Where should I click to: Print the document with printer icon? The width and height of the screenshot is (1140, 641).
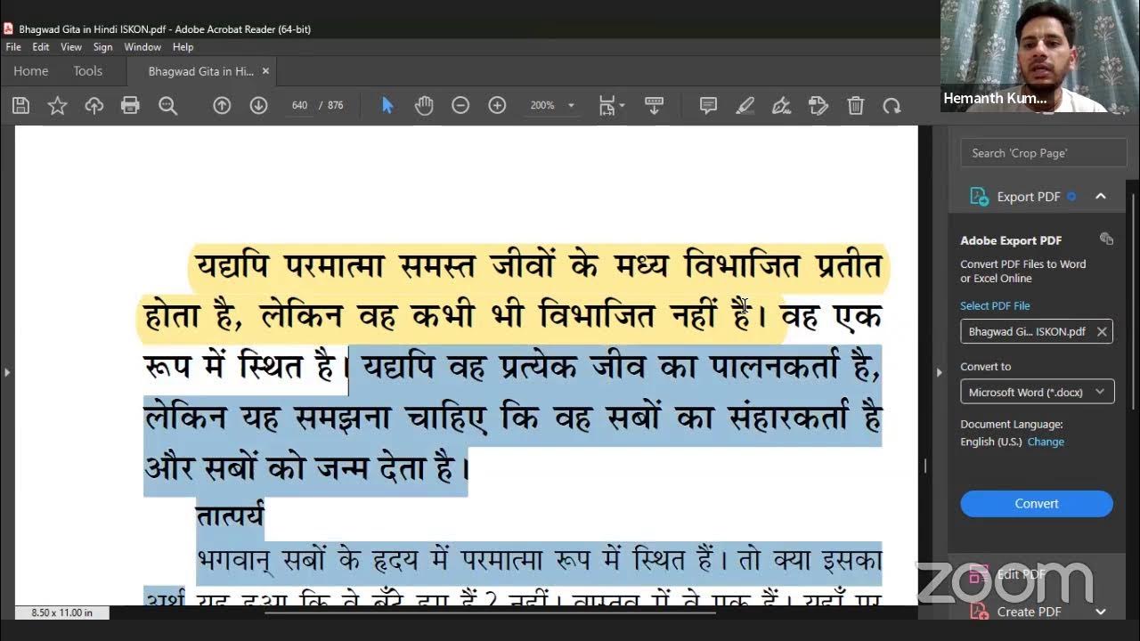[x=131, y=106]
